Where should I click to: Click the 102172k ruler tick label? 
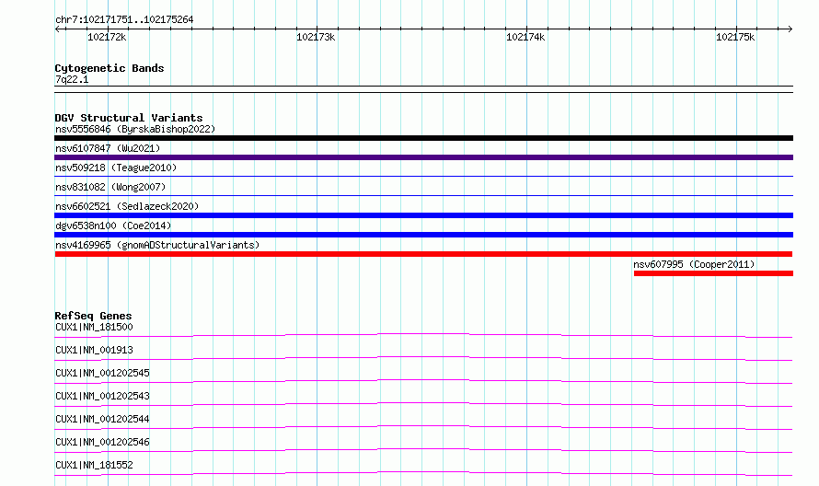pyautogui.click(x=107, y=37)
